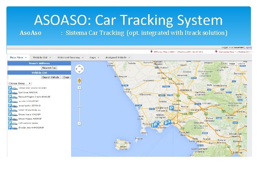Select the Renault Megane 2 serie vehicle name

34,97
